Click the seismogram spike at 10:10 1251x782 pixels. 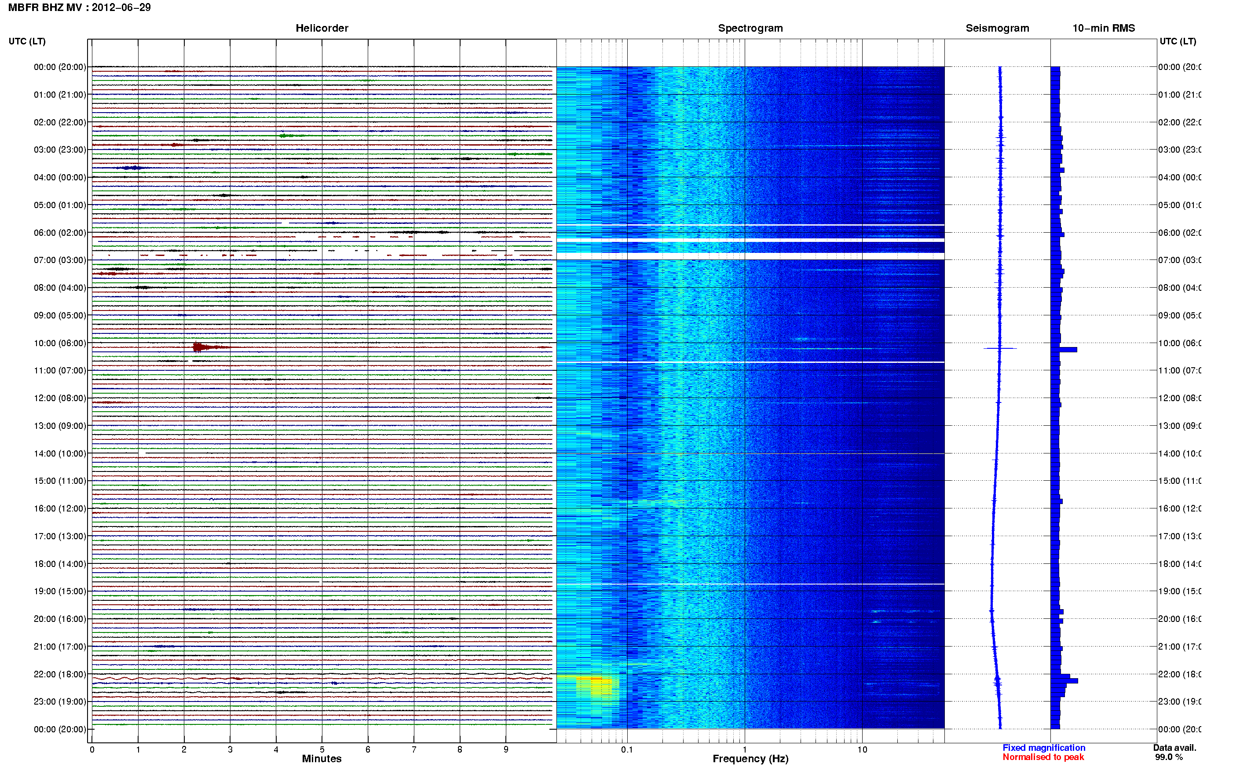(1000, 349)
